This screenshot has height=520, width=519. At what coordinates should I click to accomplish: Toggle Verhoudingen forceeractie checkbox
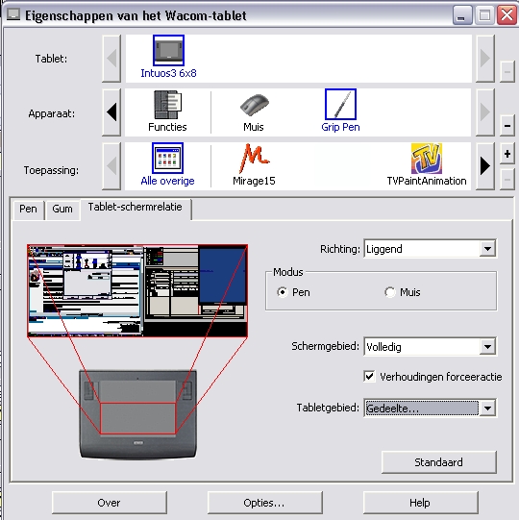point(369,377)
